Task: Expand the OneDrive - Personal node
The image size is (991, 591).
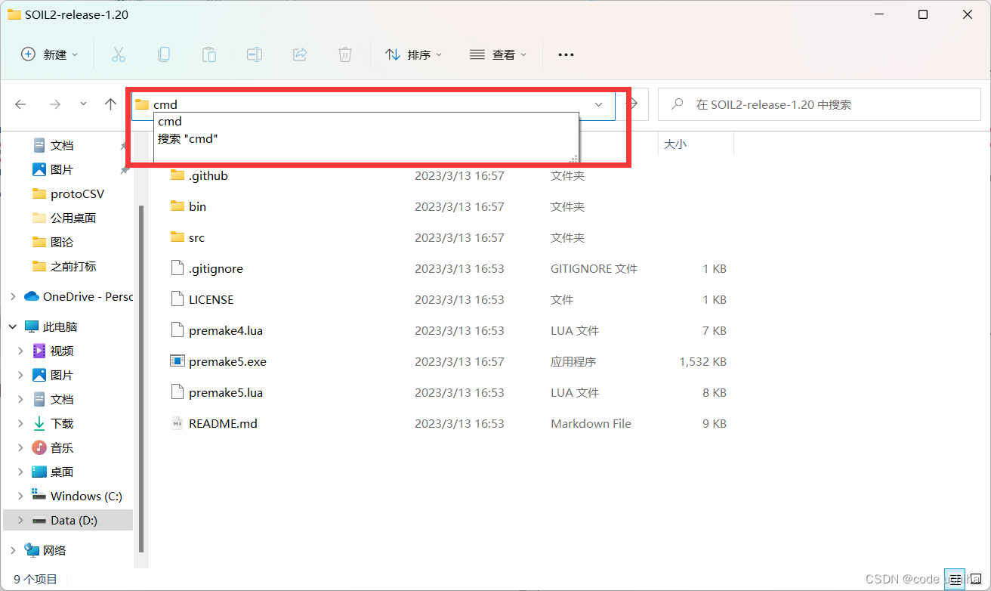Action: 13,296
